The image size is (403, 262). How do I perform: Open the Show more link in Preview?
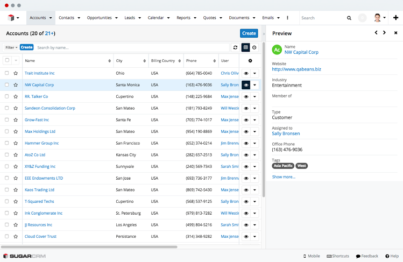point(284,176)
